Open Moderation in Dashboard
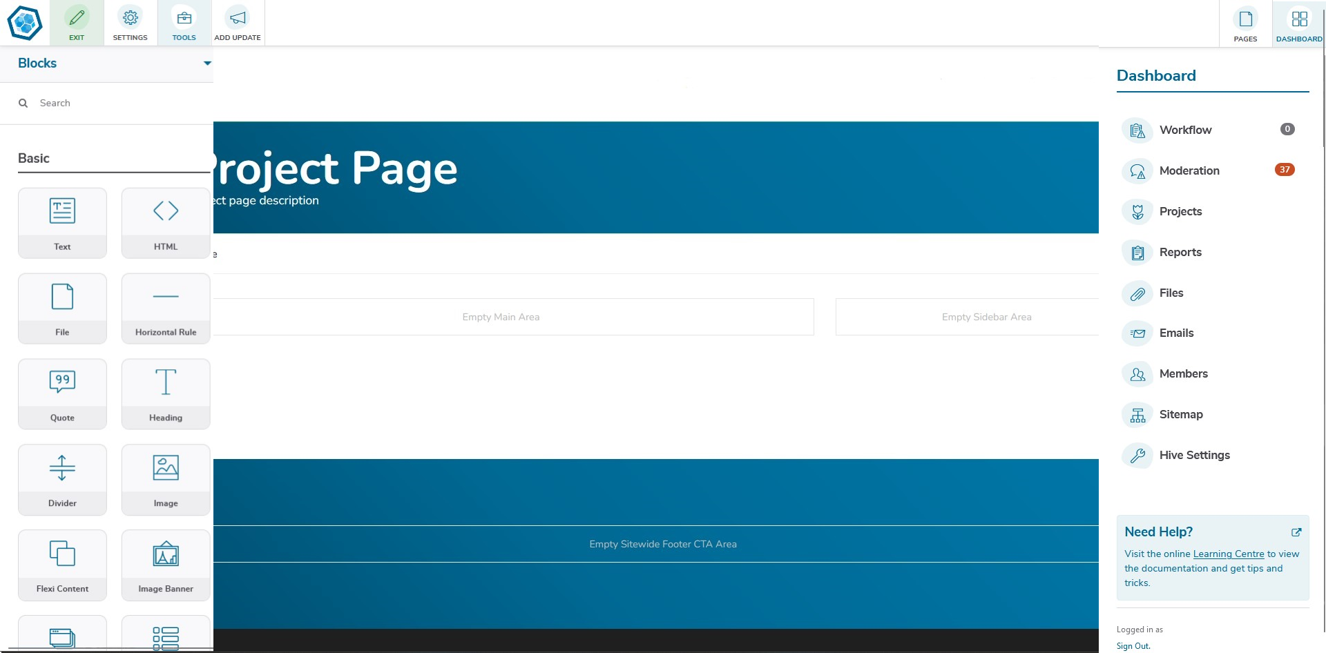1326x653 pixels. (x=1189, y=170)
